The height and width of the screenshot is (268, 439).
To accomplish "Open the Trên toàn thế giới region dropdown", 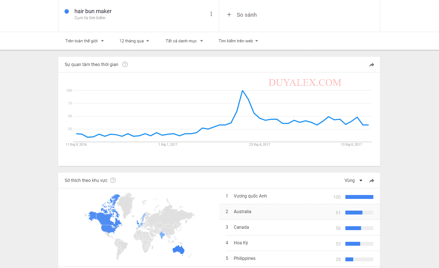I will [85, 41].
